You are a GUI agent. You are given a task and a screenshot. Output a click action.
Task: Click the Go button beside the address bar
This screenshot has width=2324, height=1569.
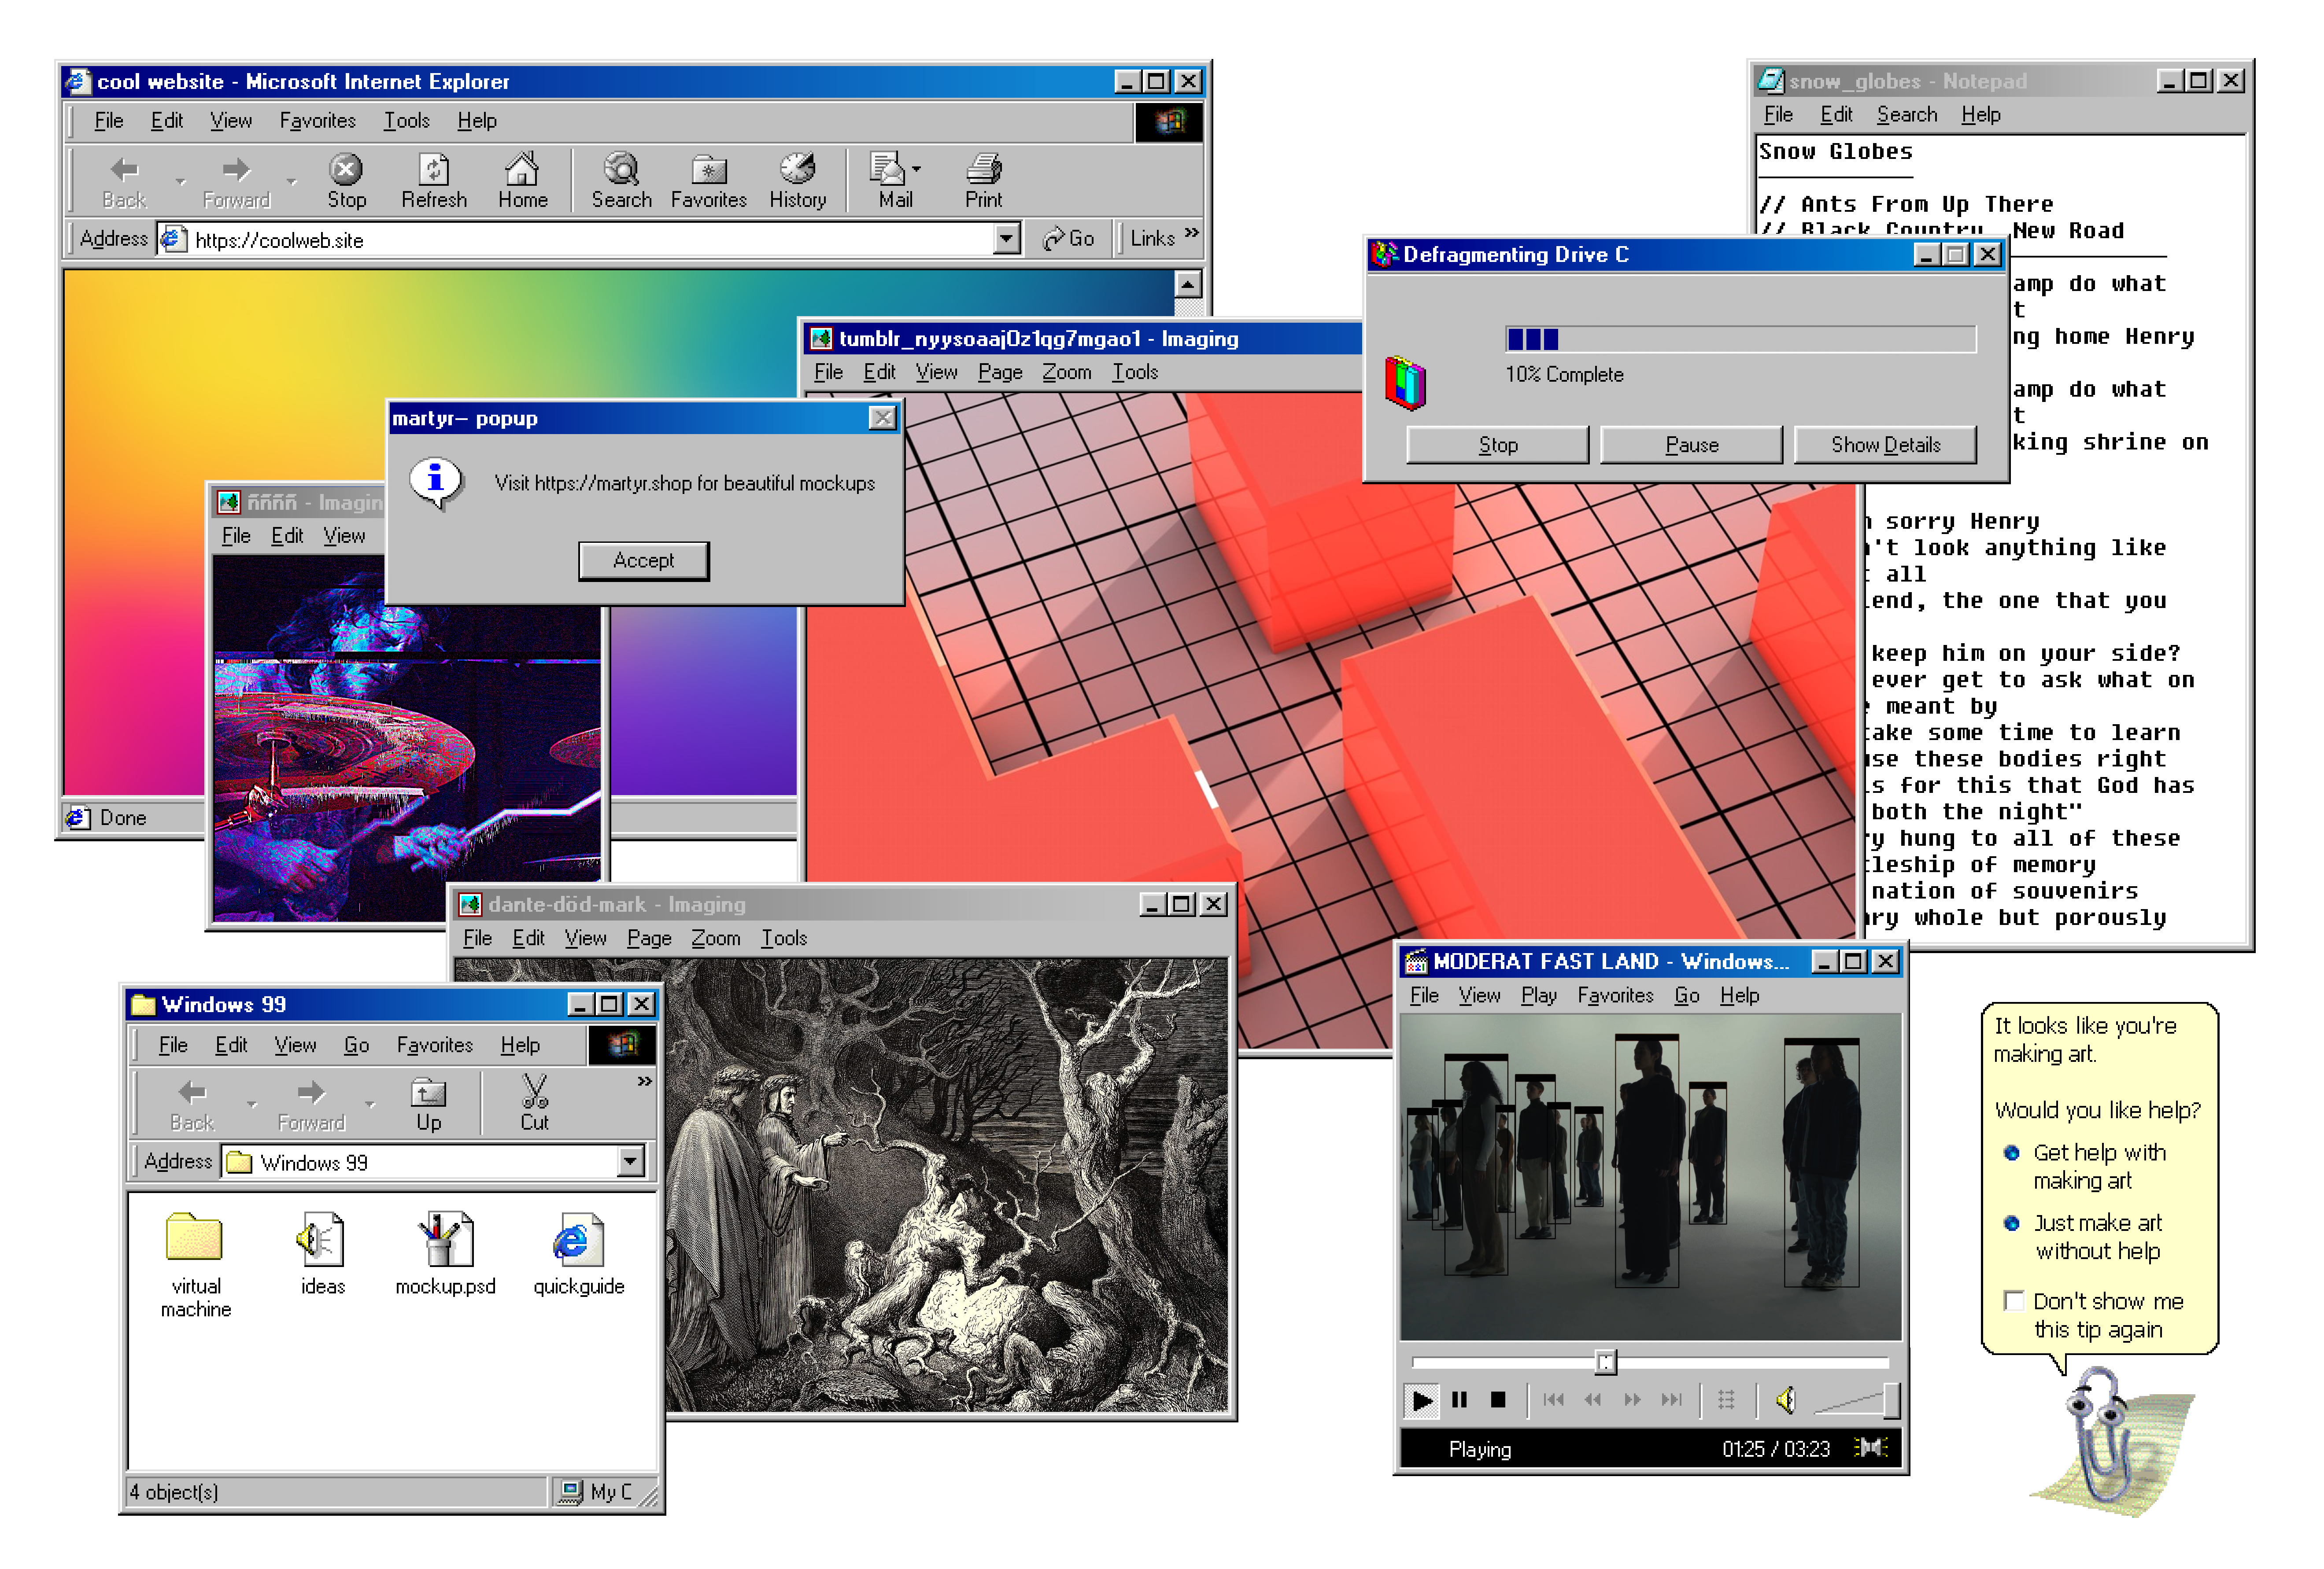click(1068, 239)
